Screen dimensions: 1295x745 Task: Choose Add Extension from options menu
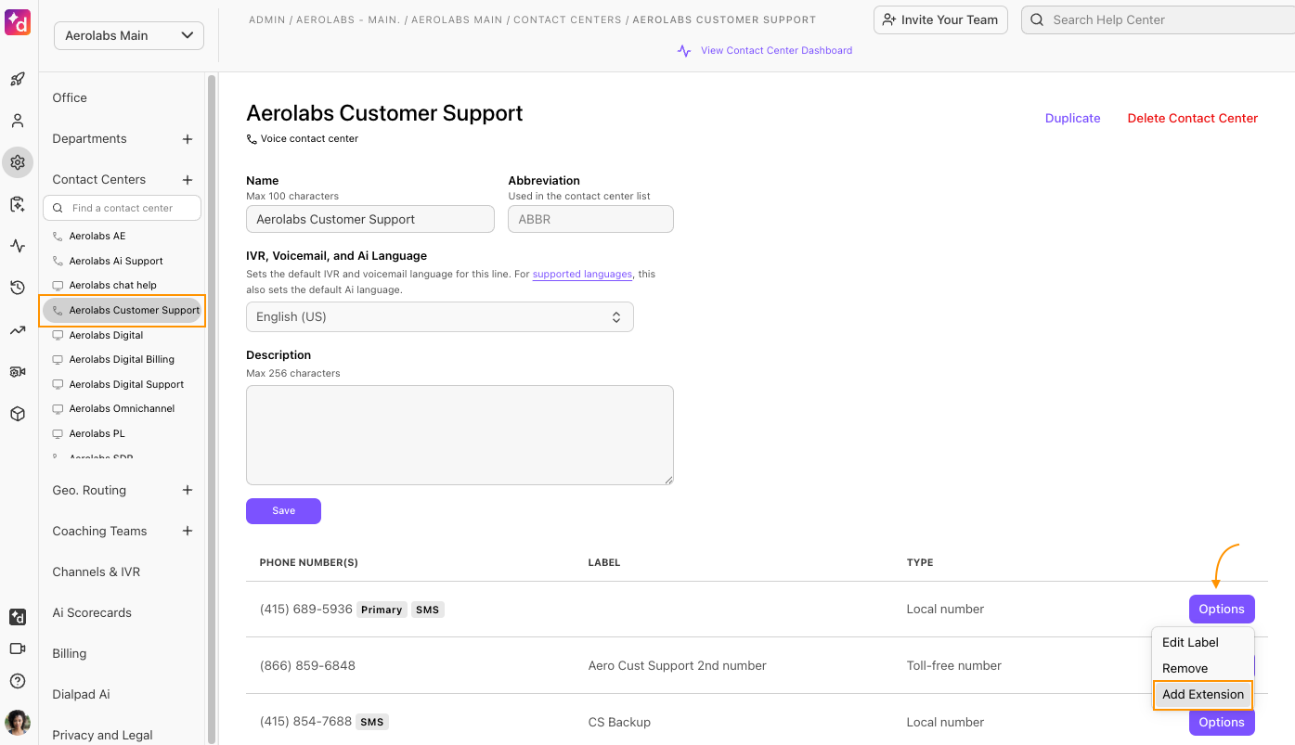pyautogui.click(x=1203, y=695)
